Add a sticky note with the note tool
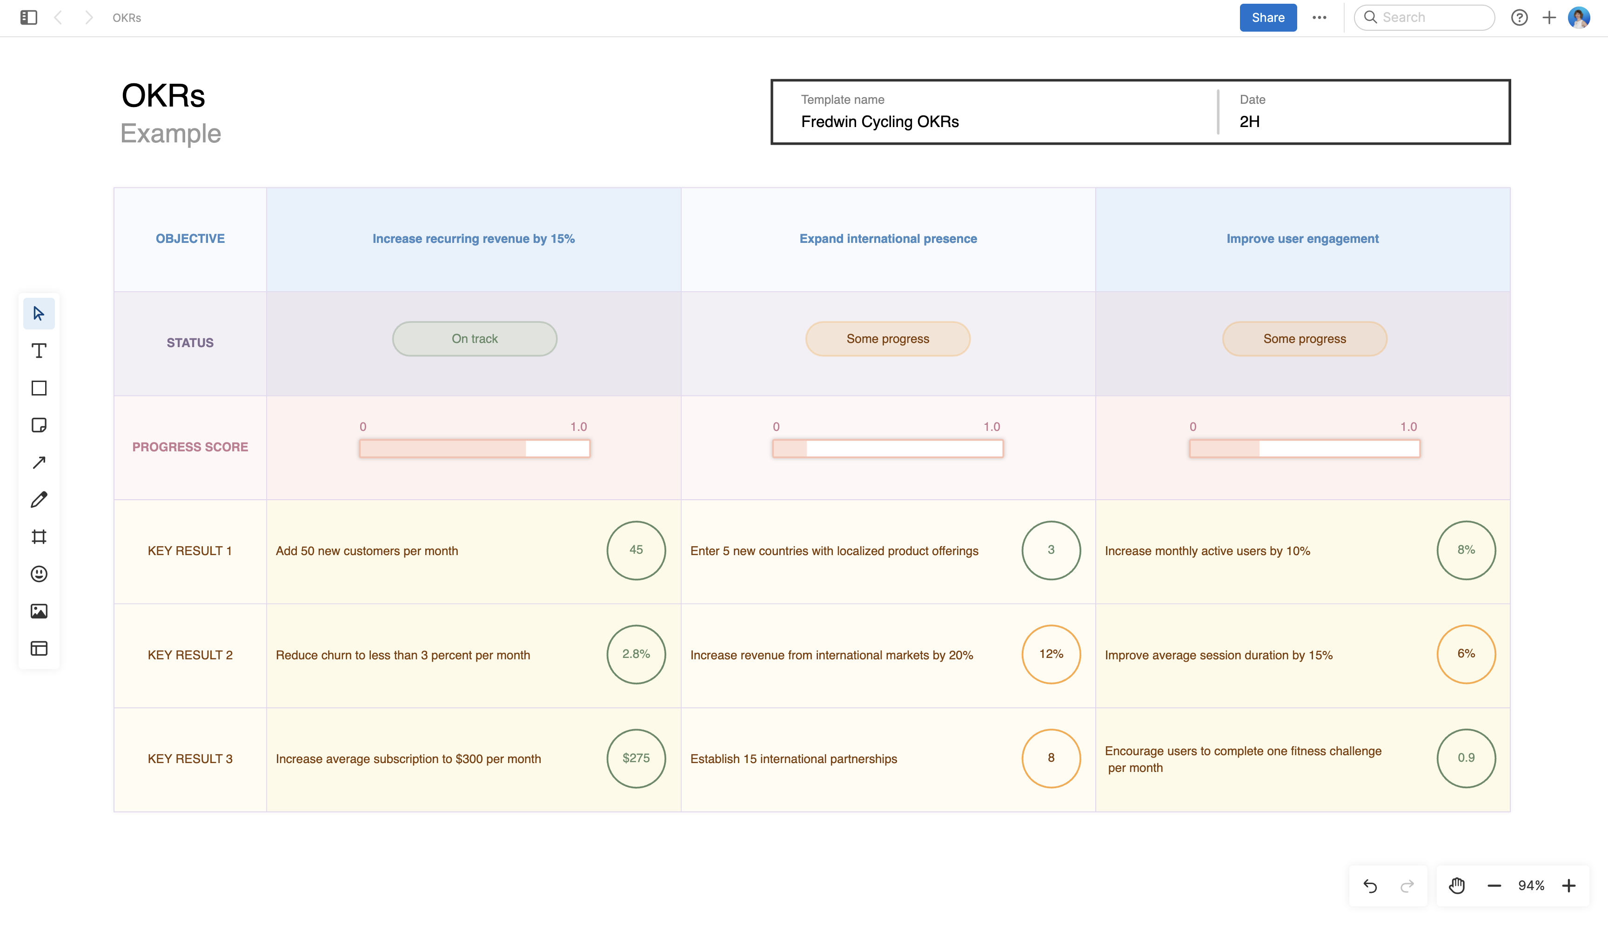Screen dimensions: 1608x925 [39, 424]
